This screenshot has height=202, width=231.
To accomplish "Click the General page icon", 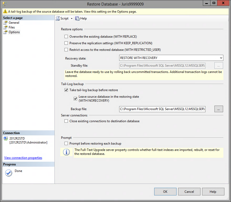I will click(x=5, y=23).
